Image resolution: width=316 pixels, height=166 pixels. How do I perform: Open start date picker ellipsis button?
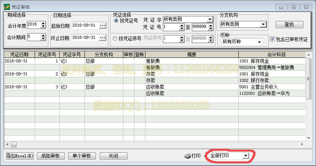[x=102, y=26]
